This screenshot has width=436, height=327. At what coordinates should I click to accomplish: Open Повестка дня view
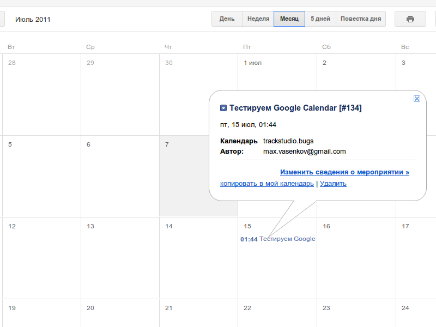click(361, 19)
